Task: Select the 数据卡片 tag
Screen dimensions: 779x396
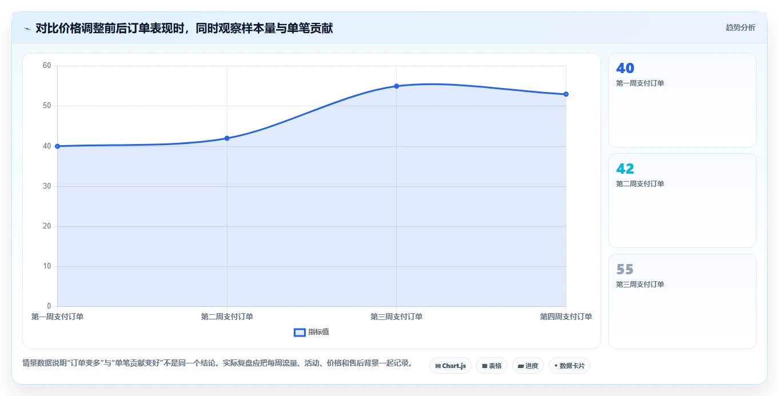Action: pos(569,366)
